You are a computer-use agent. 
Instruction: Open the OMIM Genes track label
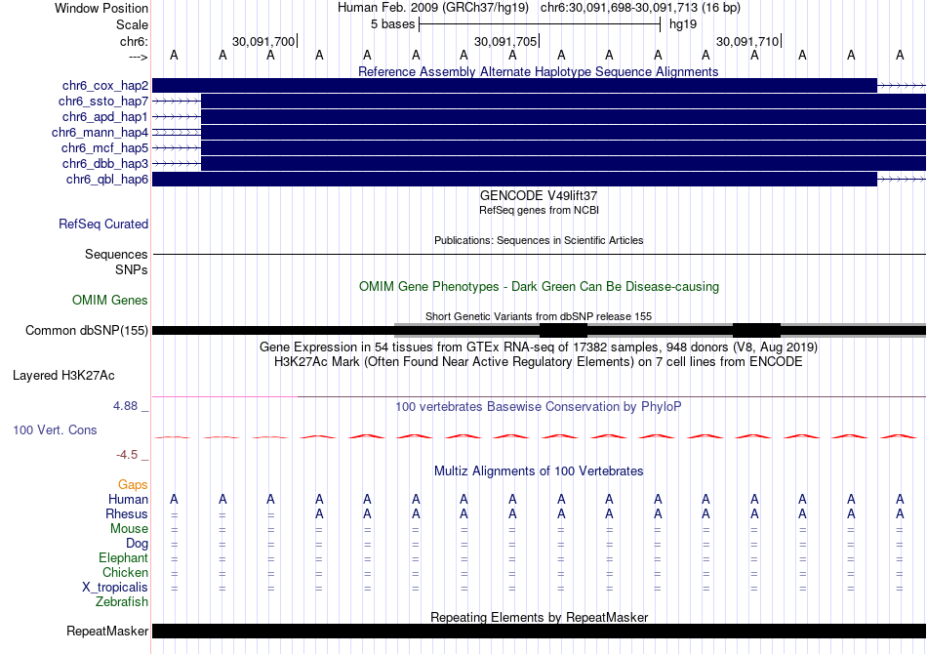110,301
